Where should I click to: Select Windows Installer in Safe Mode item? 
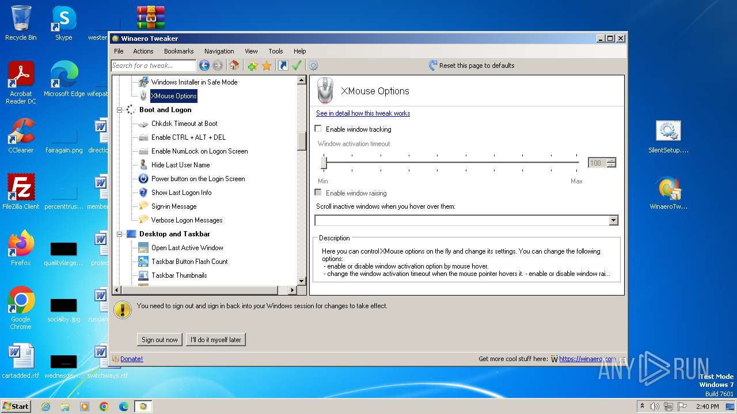(x=194, y=82)
